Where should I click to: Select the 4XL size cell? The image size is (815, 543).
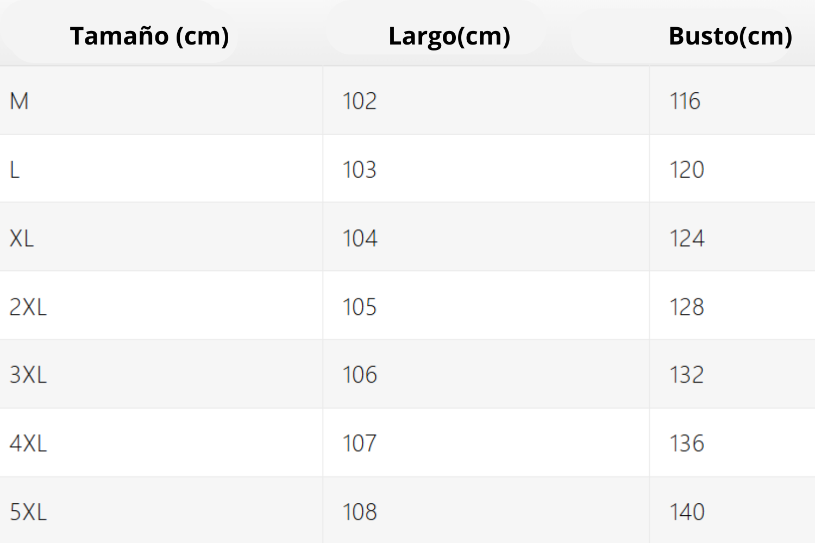pos(28,444)
